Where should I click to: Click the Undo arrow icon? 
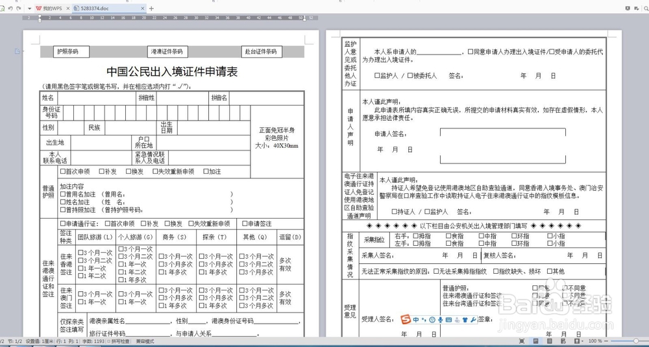point(11,8)
